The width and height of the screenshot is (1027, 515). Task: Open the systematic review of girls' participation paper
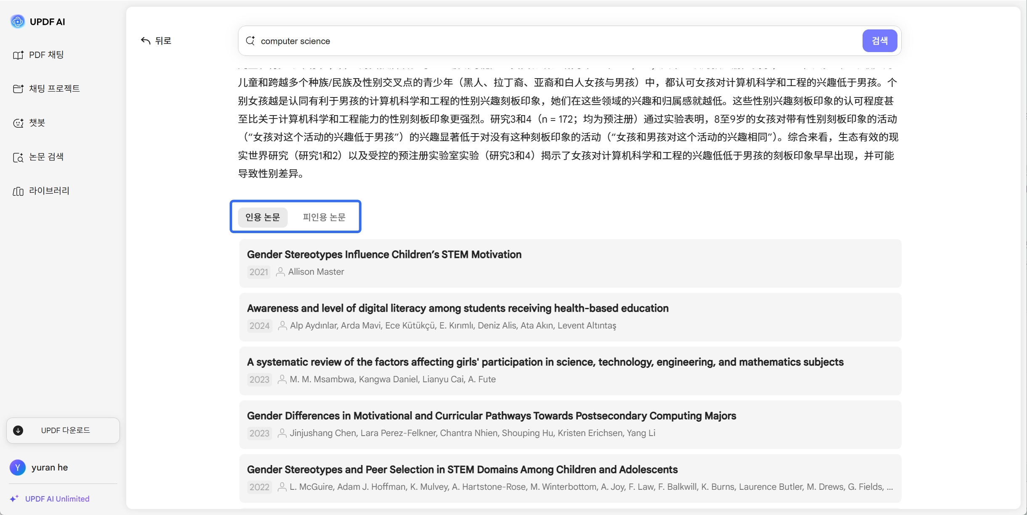point(570,371)
